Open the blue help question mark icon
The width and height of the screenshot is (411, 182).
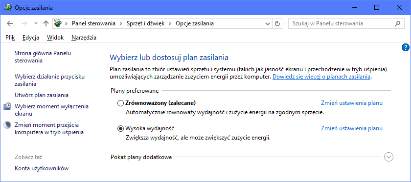tap(405, 48)
